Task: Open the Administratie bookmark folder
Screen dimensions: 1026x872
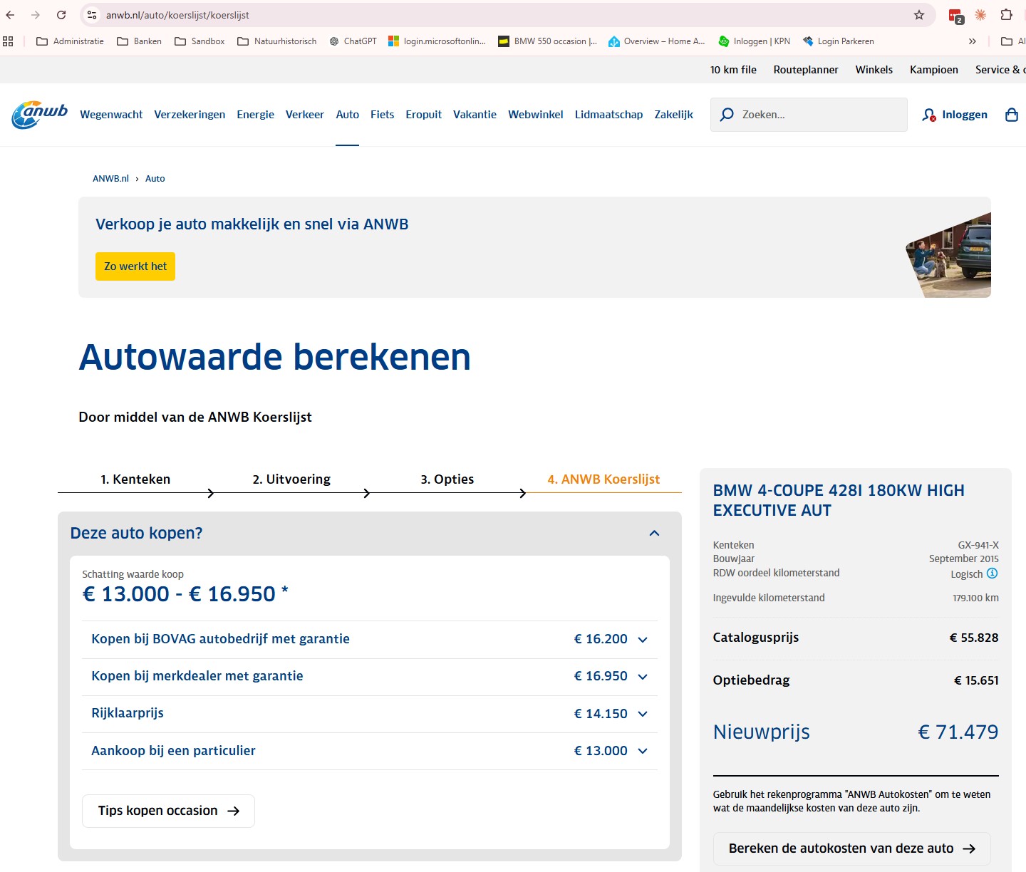Action: [70, 41]
